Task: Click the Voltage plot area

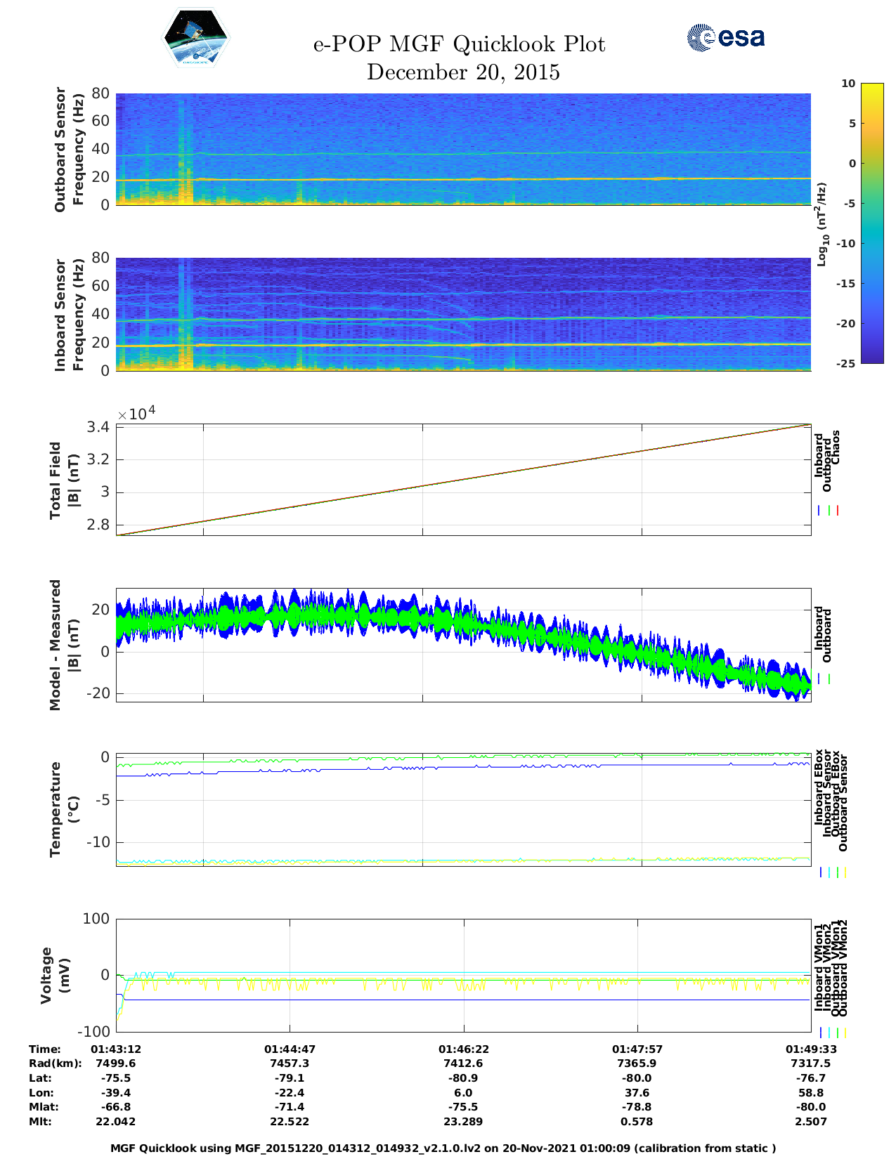Action: click(463, 975)
